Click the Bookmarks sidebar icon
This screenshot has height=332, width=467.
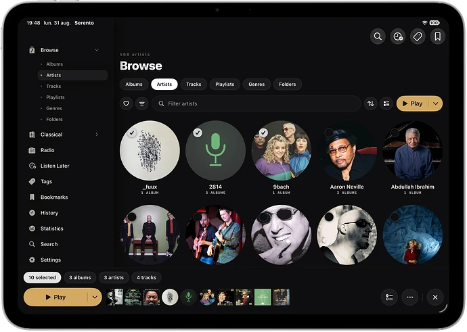pos(32,197)
